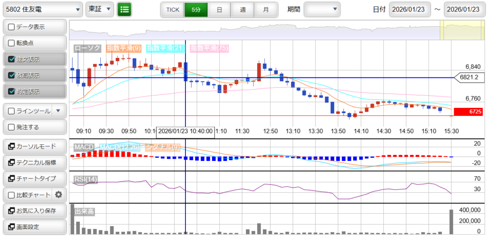487x237 pixels.
Task: Open the チャートタイプ selection popup
Action: point(34,179)
